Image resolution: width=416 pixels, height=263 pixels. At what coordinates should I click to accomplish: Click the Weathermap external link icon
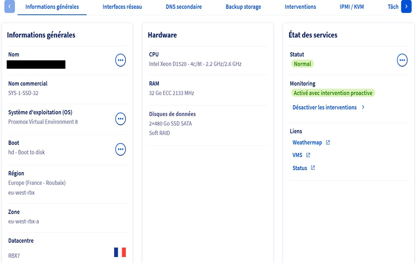click(328, 142)
